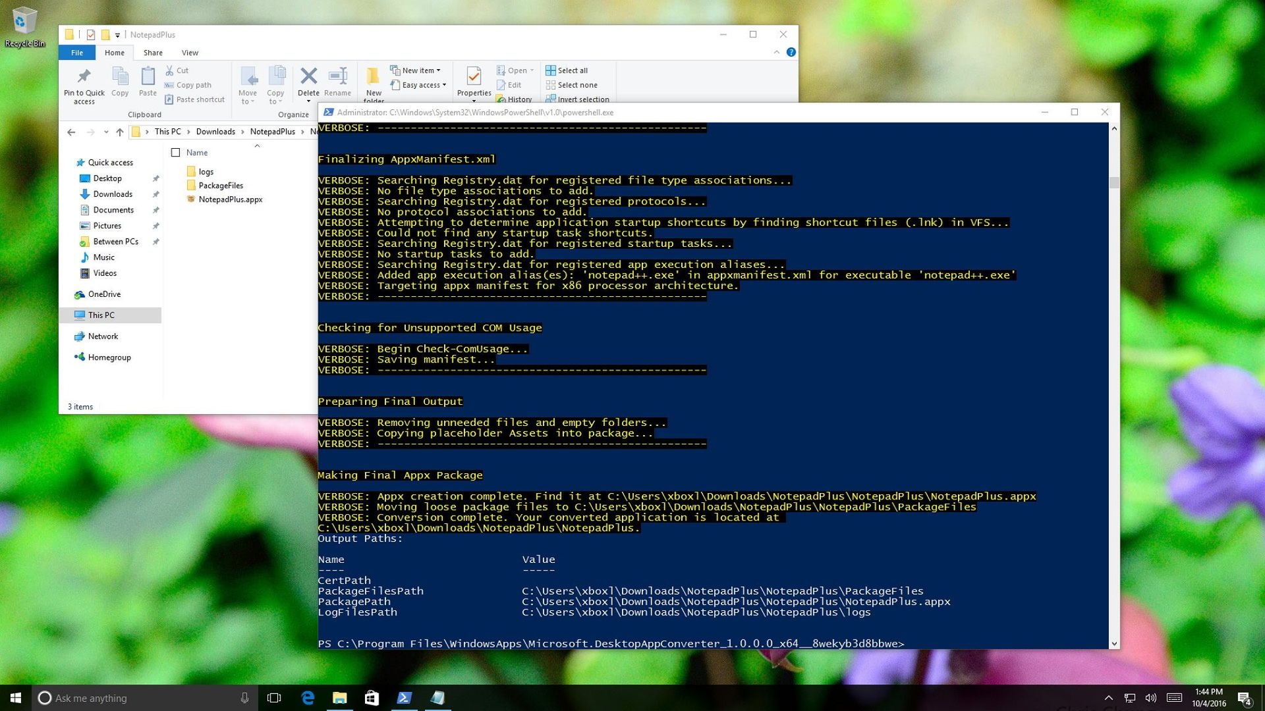
Task: Open the File menu
Action: (x=76, y=52)
